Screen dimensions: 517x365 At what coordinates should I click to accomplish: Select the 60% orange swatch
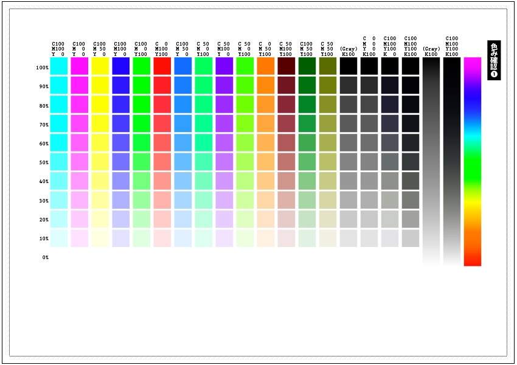coord(266,142)
